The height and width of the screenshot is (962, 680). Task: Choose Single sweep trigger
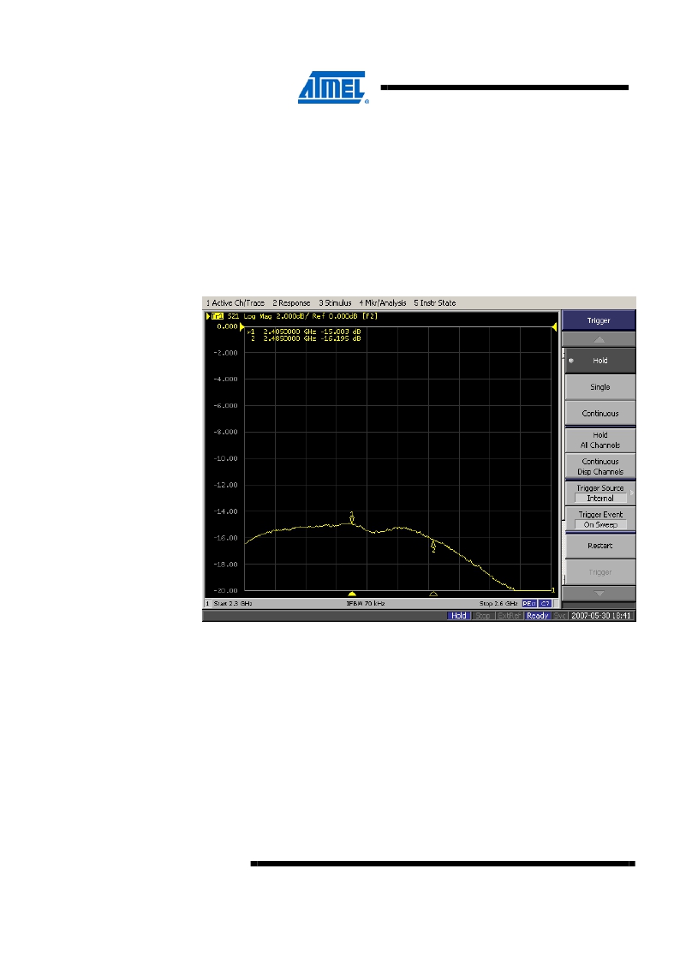coord(599,387)
